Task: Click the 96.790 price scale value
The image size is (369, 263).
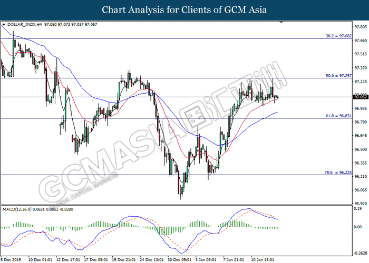Action: pos(361,122)
